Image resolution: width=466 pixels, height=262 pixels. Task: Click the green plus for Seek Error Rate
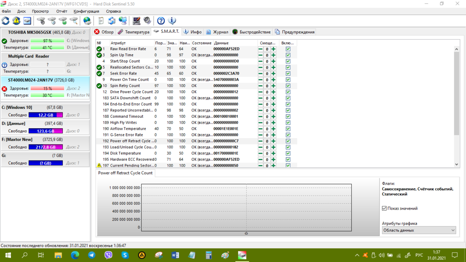point(274,74)
